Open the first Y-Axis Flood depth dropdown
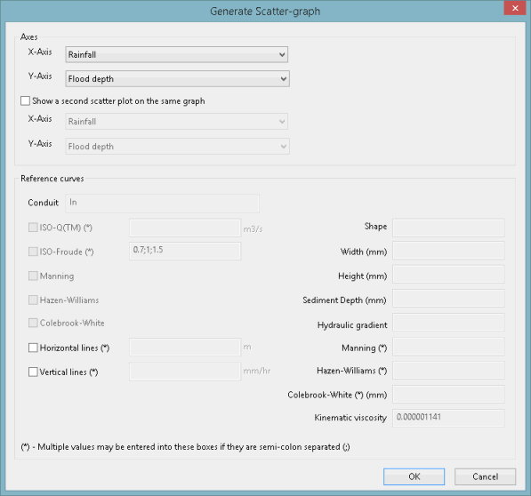This screenshot has width=531, height=496. (x=177, y=78)
